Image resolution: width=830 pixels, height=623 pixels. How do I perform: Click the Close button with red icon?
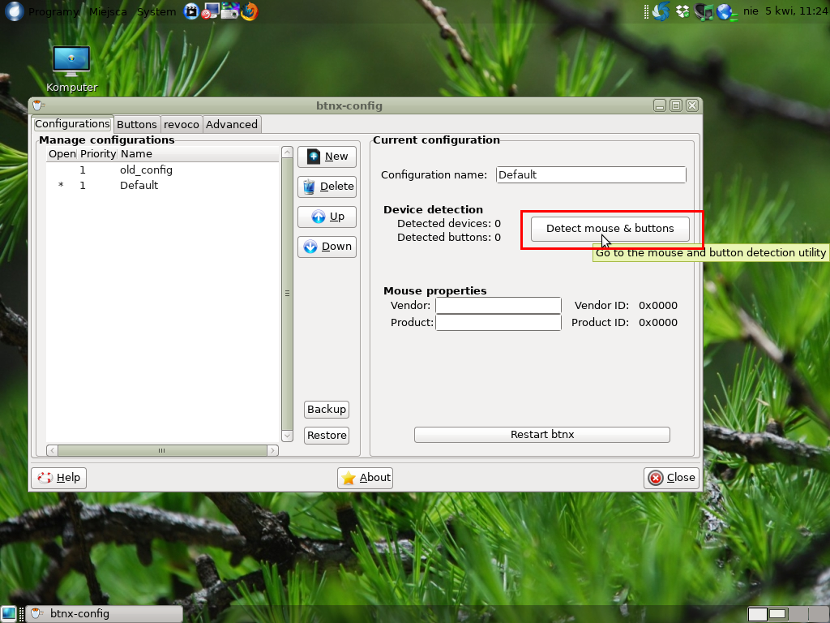(672, 478)
